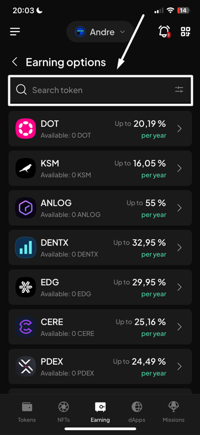Tap the QR code scanner icon
Image resolution: width=200 pixels, height=435 pixels.
click(x=185, y=32)
